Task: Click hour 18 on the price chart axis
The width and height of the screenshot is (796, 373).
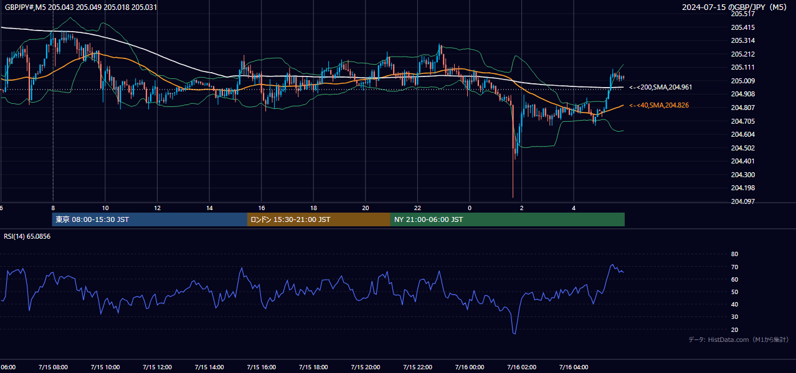Action: [314, 208]
